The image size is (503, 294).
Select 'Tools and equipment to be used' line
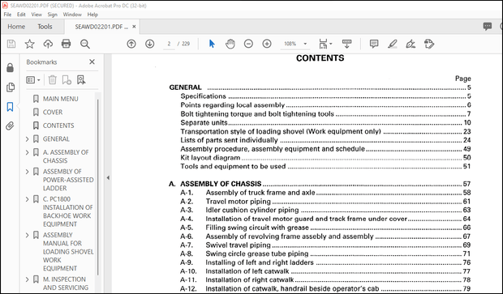coord(325,166)
